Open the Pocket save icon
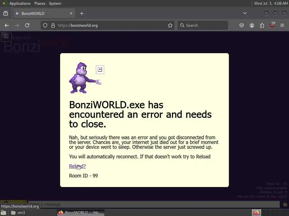This screenshot has height=216, width=289. pyautogui.click(x=242, y=25)
